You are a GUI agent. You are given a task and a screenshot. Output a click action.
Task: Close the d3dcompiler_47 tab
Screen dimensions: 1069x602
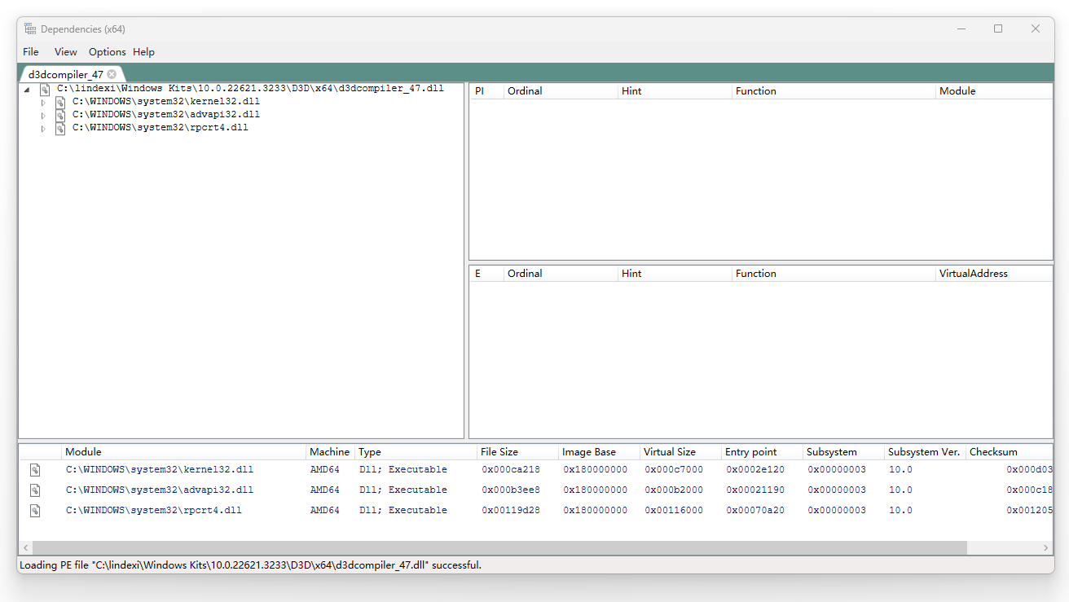112,74
